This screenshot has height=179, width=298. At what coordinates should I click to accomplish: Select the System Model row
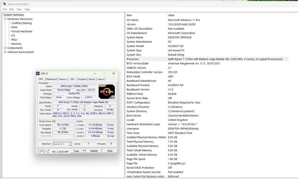[207, 46]
